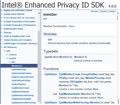Open Walkthroughs of Examples page
This screenshot has width=120, height=105.
[21, 44]
